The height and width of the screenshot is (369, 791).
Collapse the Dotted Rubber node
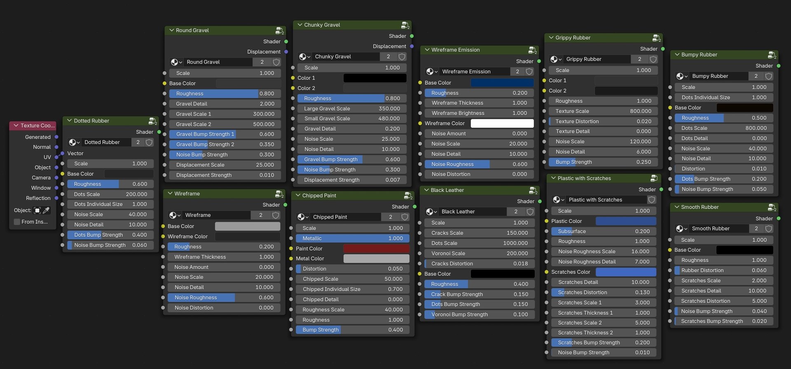(x=69, y=121)
